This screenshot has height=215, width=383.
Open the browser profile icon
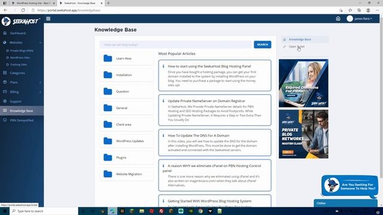(368, 10)
